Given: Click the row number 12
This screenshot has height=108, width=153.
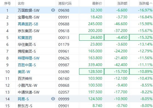Looking at the screenshot, I should click(7, 85).
